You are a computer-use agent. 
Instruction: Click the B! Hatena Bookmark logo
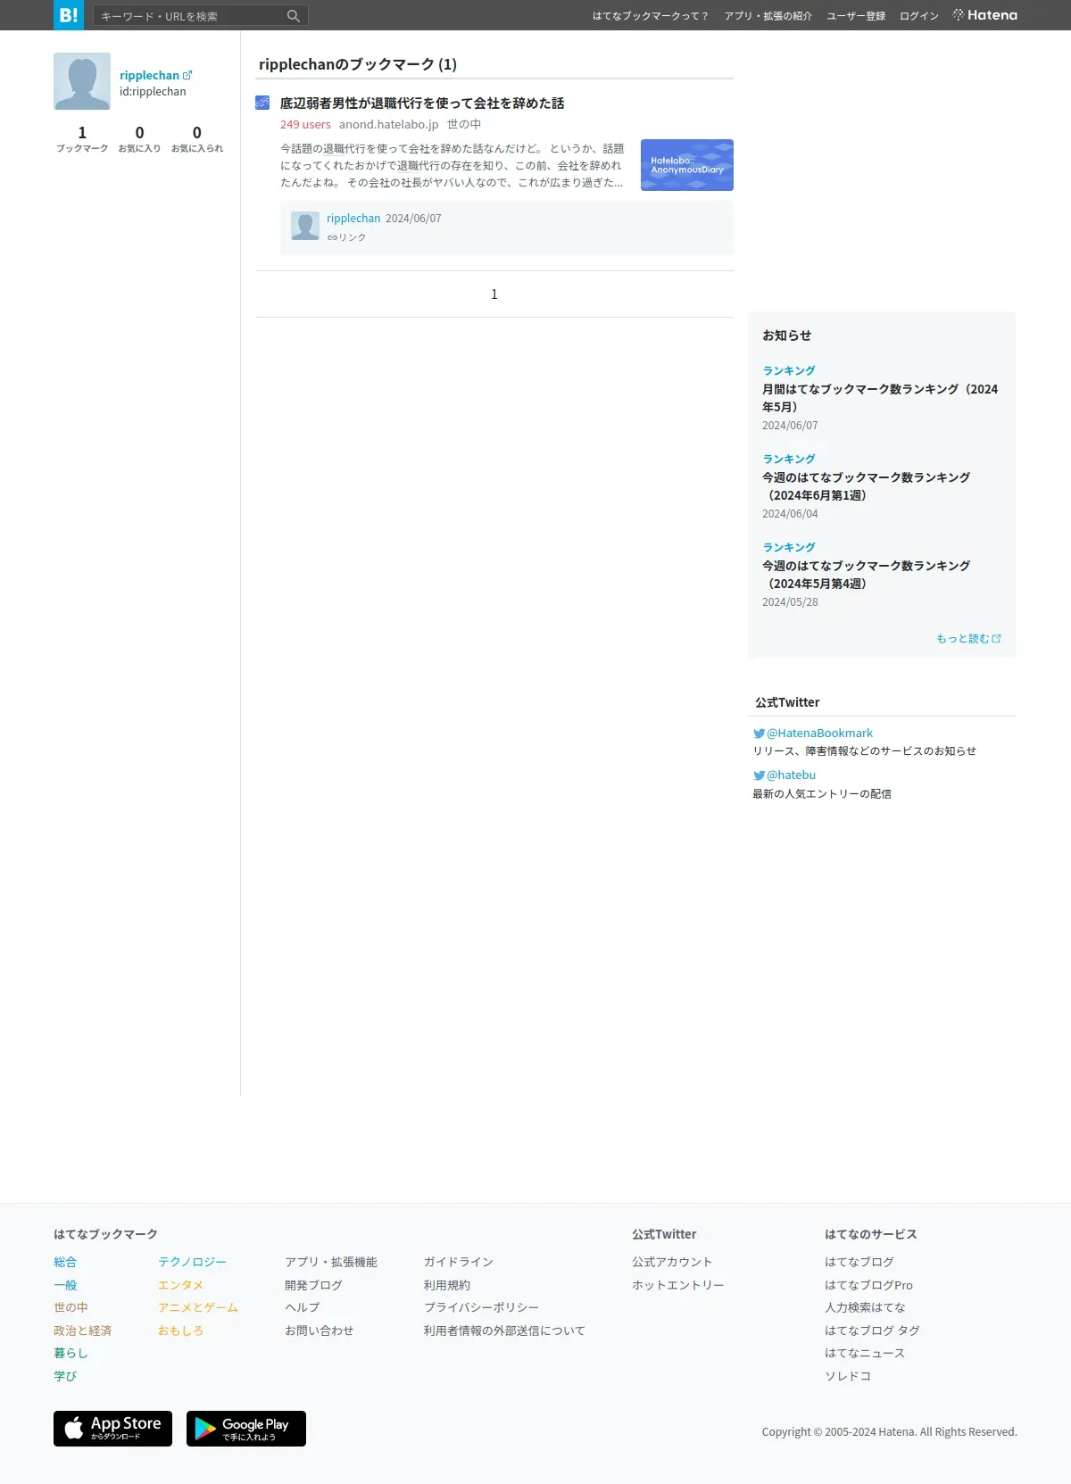pyautogui.click(x=69, y=15)
